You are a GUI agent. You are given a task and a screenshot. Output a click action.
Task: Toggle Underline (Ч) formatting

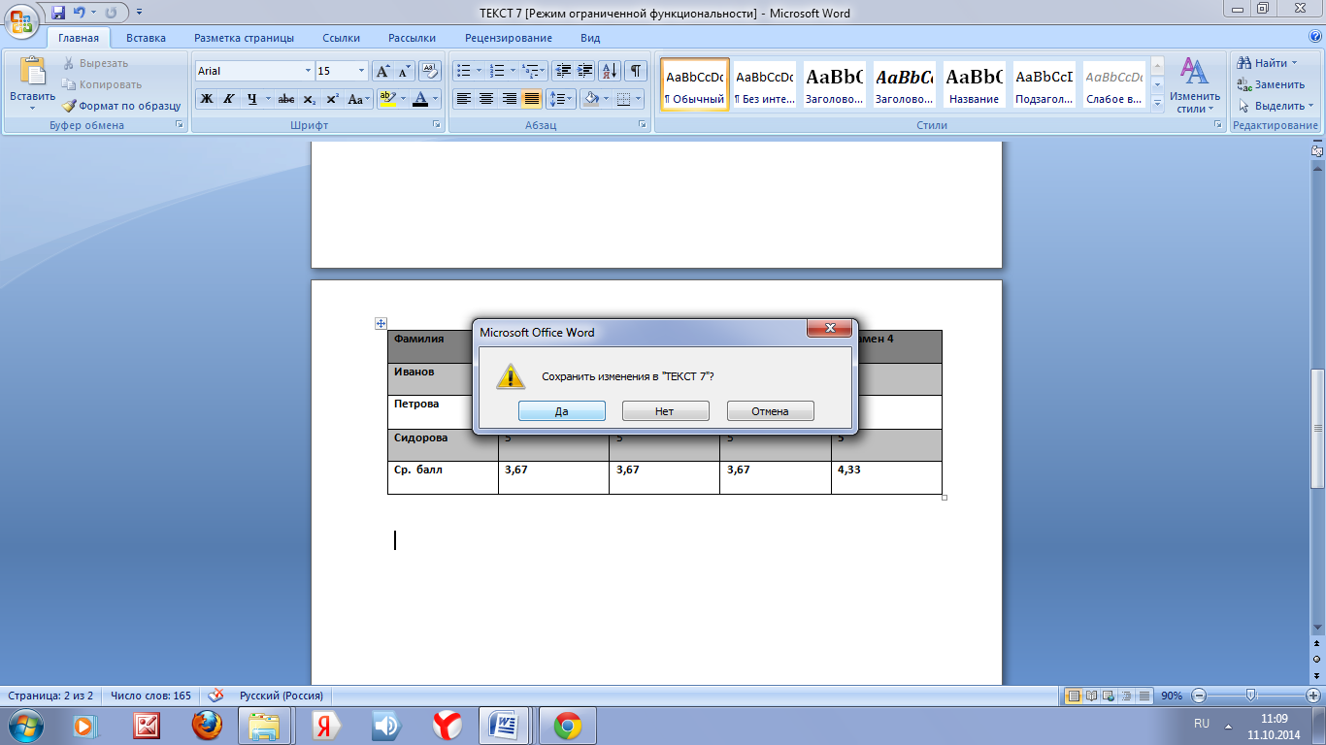click(252, 99)
